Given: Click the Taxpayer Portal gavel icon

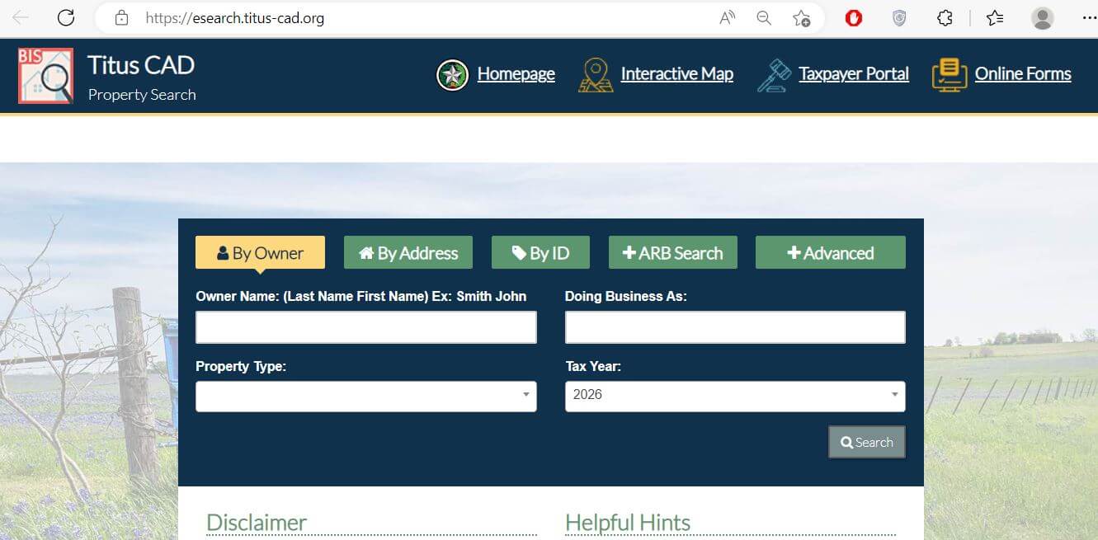Looking at the screenshot, I should [x=774, y=75].
